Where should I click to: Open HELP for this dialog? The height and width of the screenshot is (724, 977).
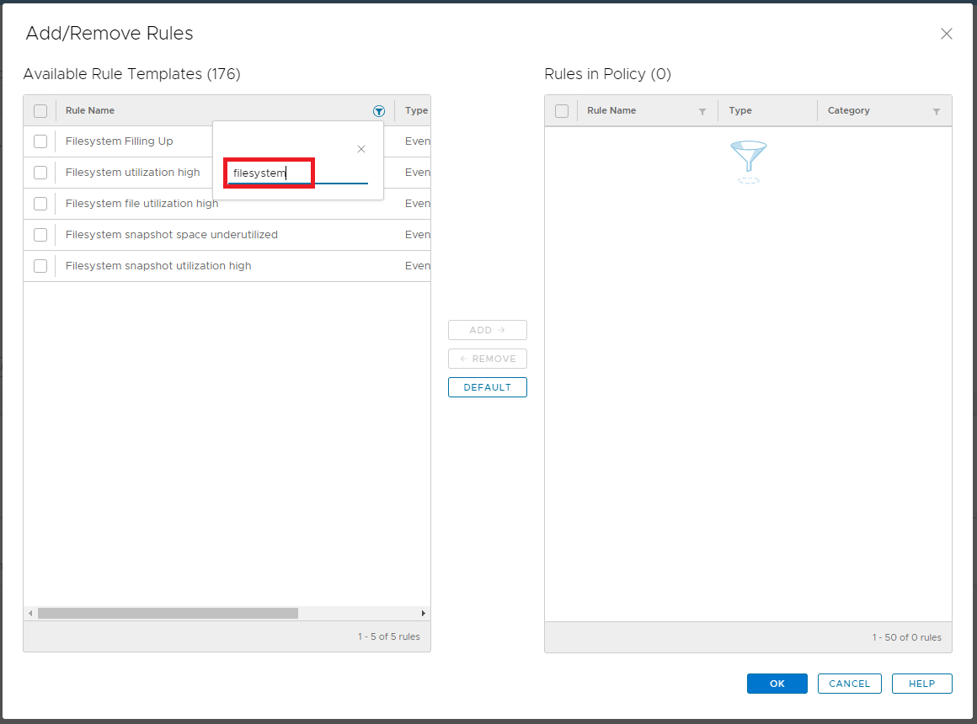tap(921, 684)
